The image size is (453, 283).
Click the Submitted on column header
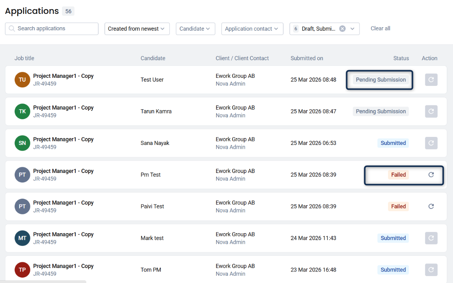(x=307, y=58)
